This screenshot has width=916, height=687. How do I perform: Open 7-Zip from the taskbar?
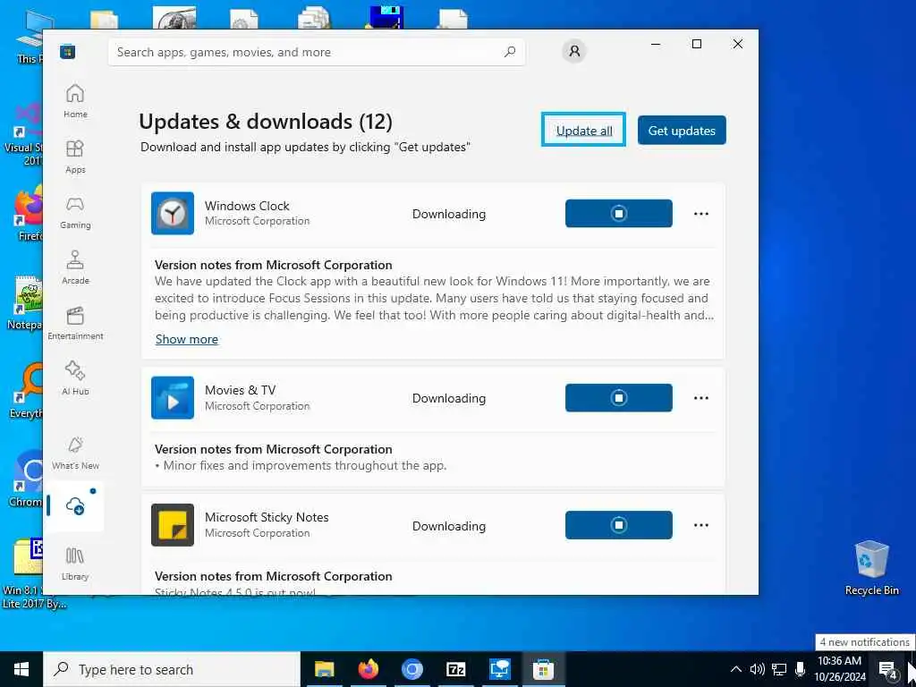455,669
